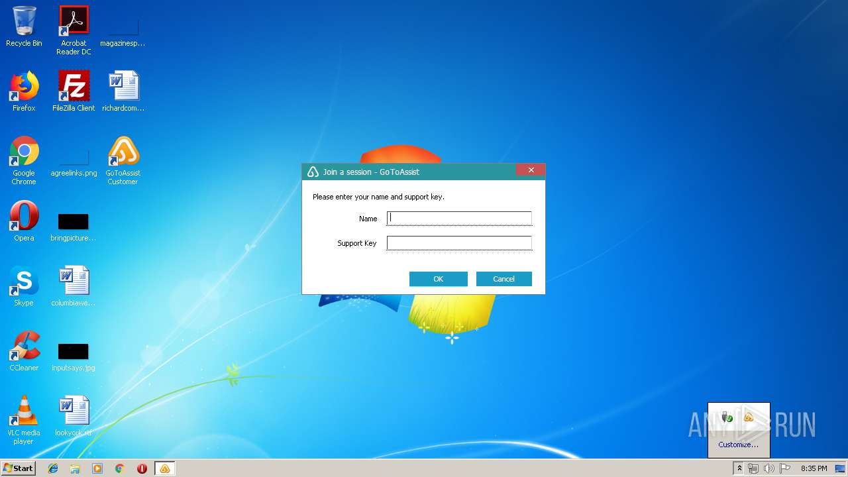Viewport: 848px width, 477px height.
Task: Select inputsays.jpg file icon
Action: coord(74,356)
